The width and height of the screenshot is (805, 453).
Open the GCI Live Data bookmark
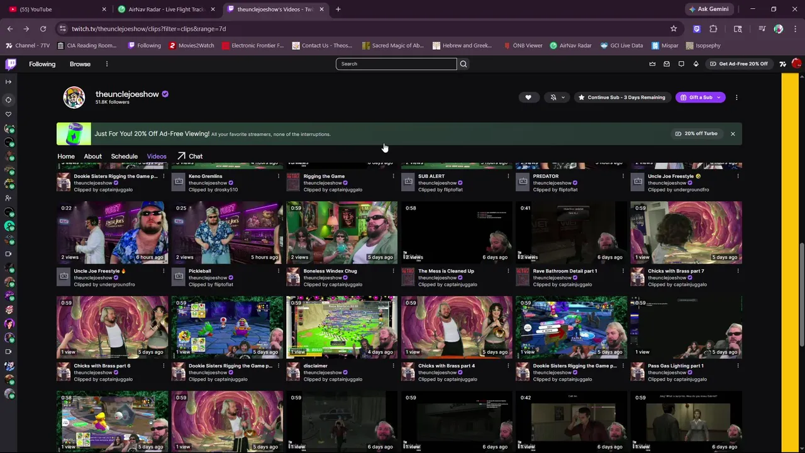[x=621, y=45]
